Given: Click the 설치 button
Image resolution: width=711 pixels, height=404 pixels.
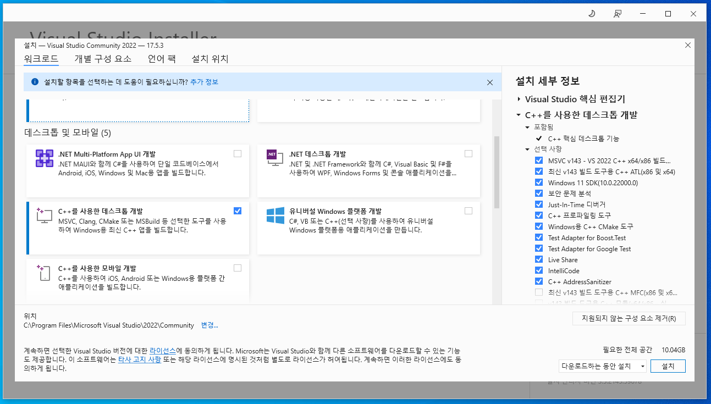Looking at the screenshot, I should (668, 366).
